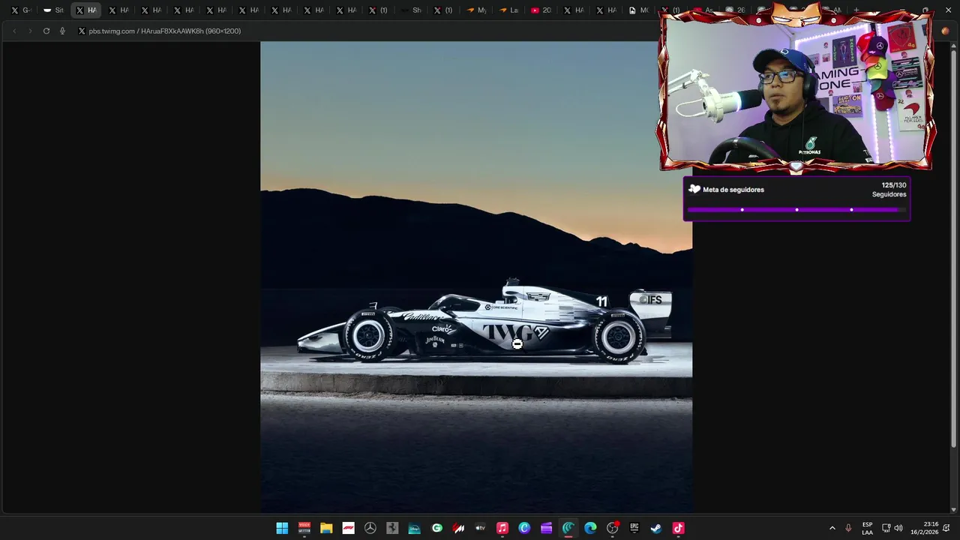Viewport: 960px width, 540px height.
Task: Open Microsoft Edge from the taskbar
Action: 590,528
